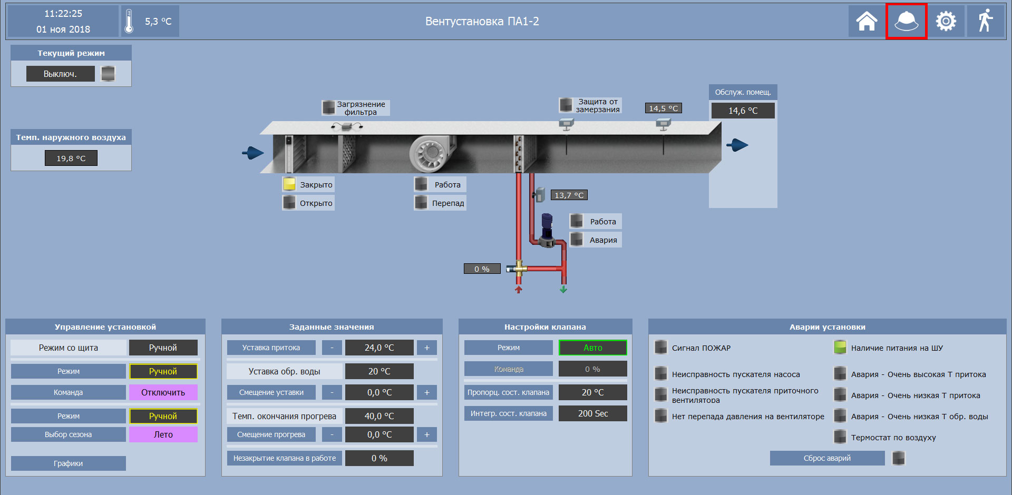Viewport: 1012px width, 495px height.
Task: Click the supply fan in duct diagram
Action: tap(431, 153)
